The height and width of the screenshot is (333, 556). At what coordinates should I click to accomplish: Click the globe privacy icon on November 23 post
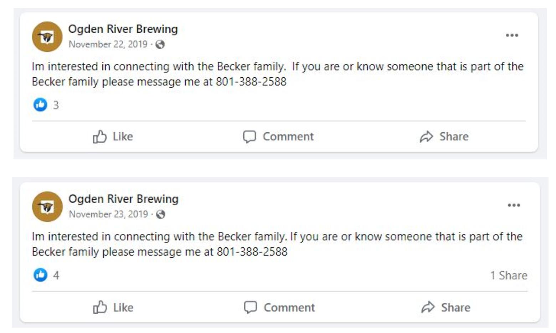161,214
